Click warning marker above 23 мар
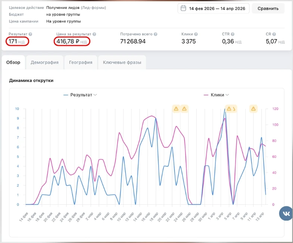Image resolution: width=293 pixels, height=243 pixels. 176,109
